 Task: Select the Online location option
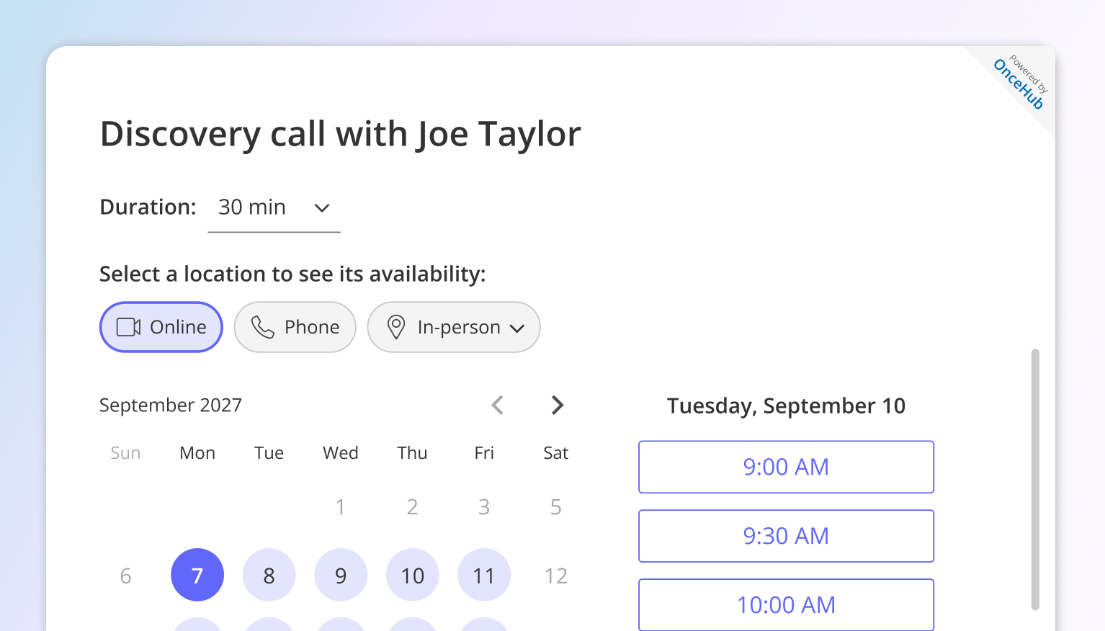point(161,327)
